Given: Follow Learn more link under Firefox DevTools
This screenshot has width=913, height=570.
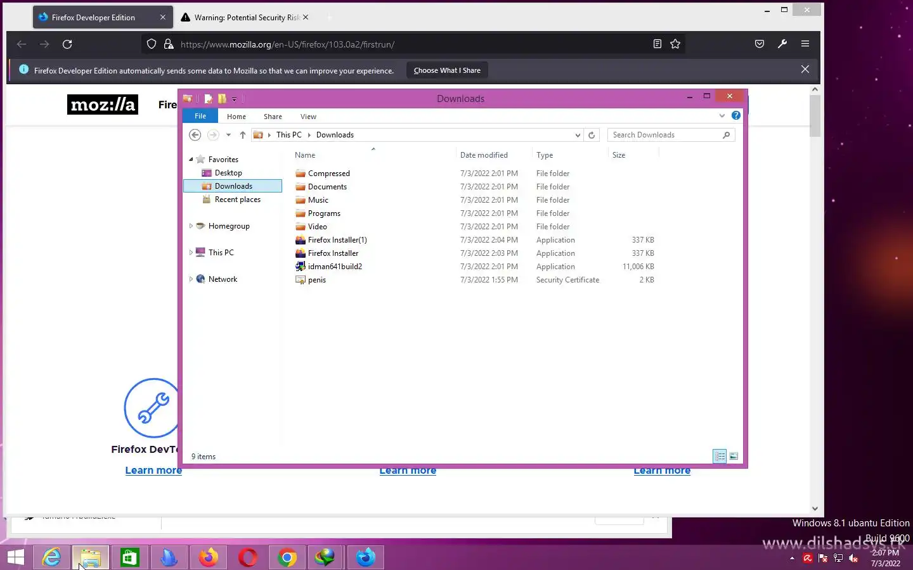Looking at the screenshot, I should [x=153, y=470].
